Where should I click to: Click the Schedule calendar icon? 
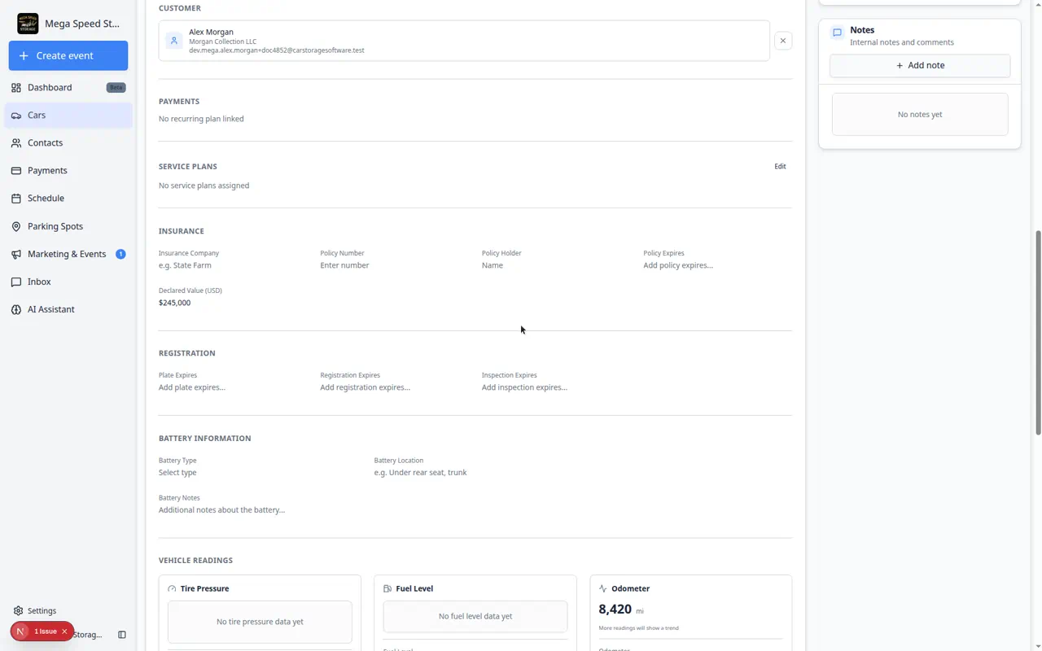[x=16, y=199]
